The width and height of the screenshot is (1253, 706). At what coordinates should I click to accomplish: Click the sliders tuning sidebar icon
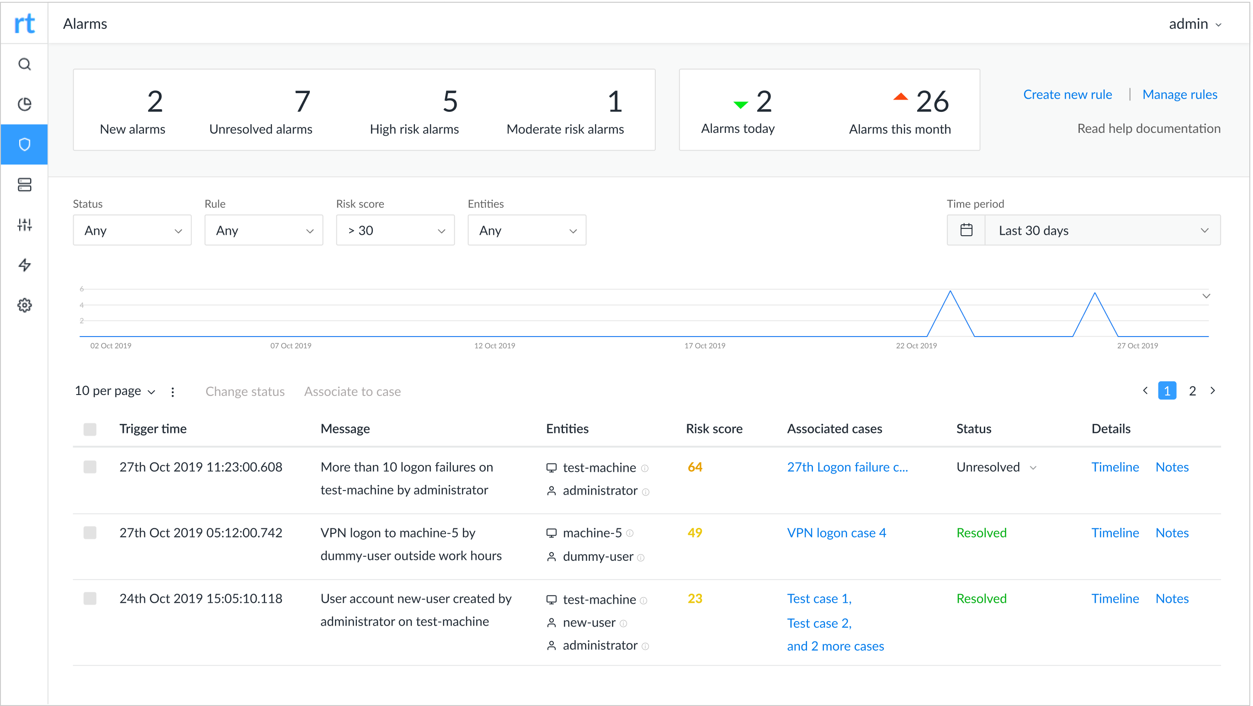24,225
